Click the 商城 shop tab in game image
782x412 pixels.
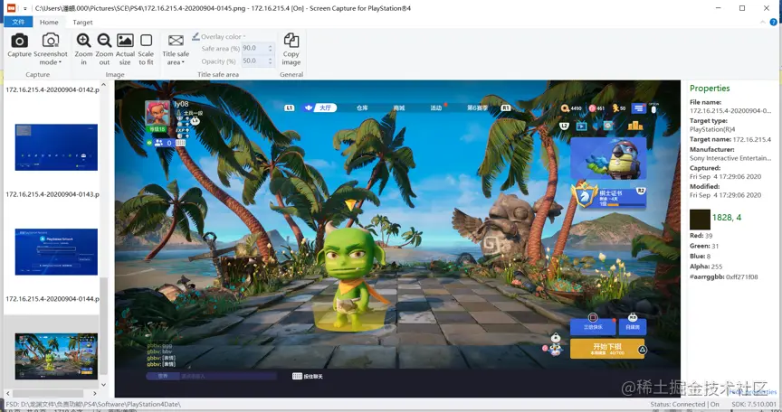pos(399,108)
